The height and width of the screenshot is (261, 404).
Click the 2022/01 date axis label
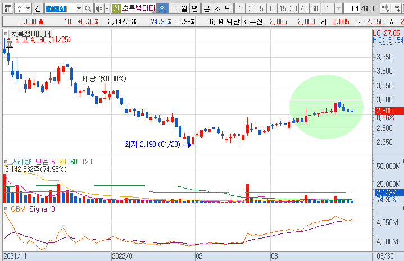pos(124,257)
